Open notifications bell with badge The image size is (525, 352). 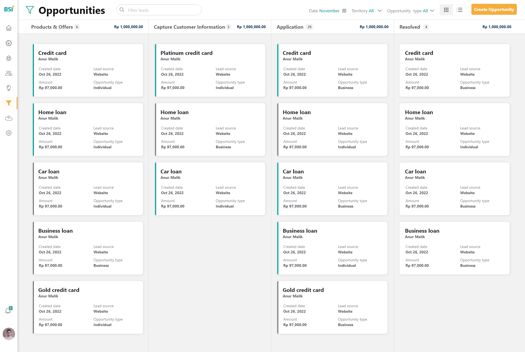[x=8, y=310]
